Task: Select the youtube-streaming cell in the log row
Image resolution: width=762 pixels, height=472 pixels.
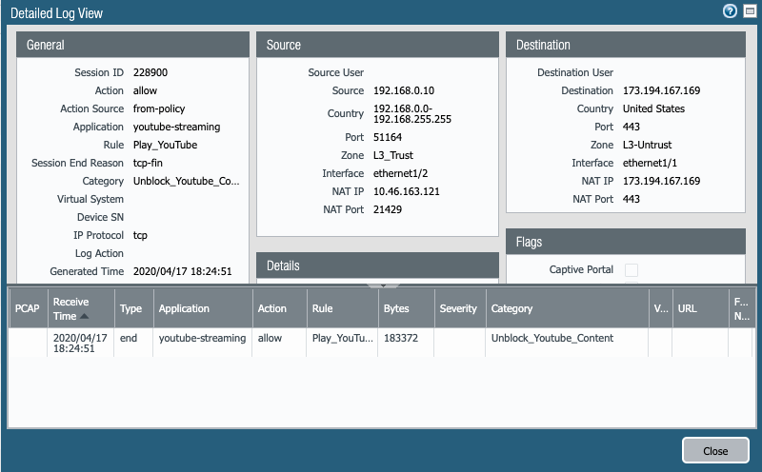Action: (x=202, y=338)
